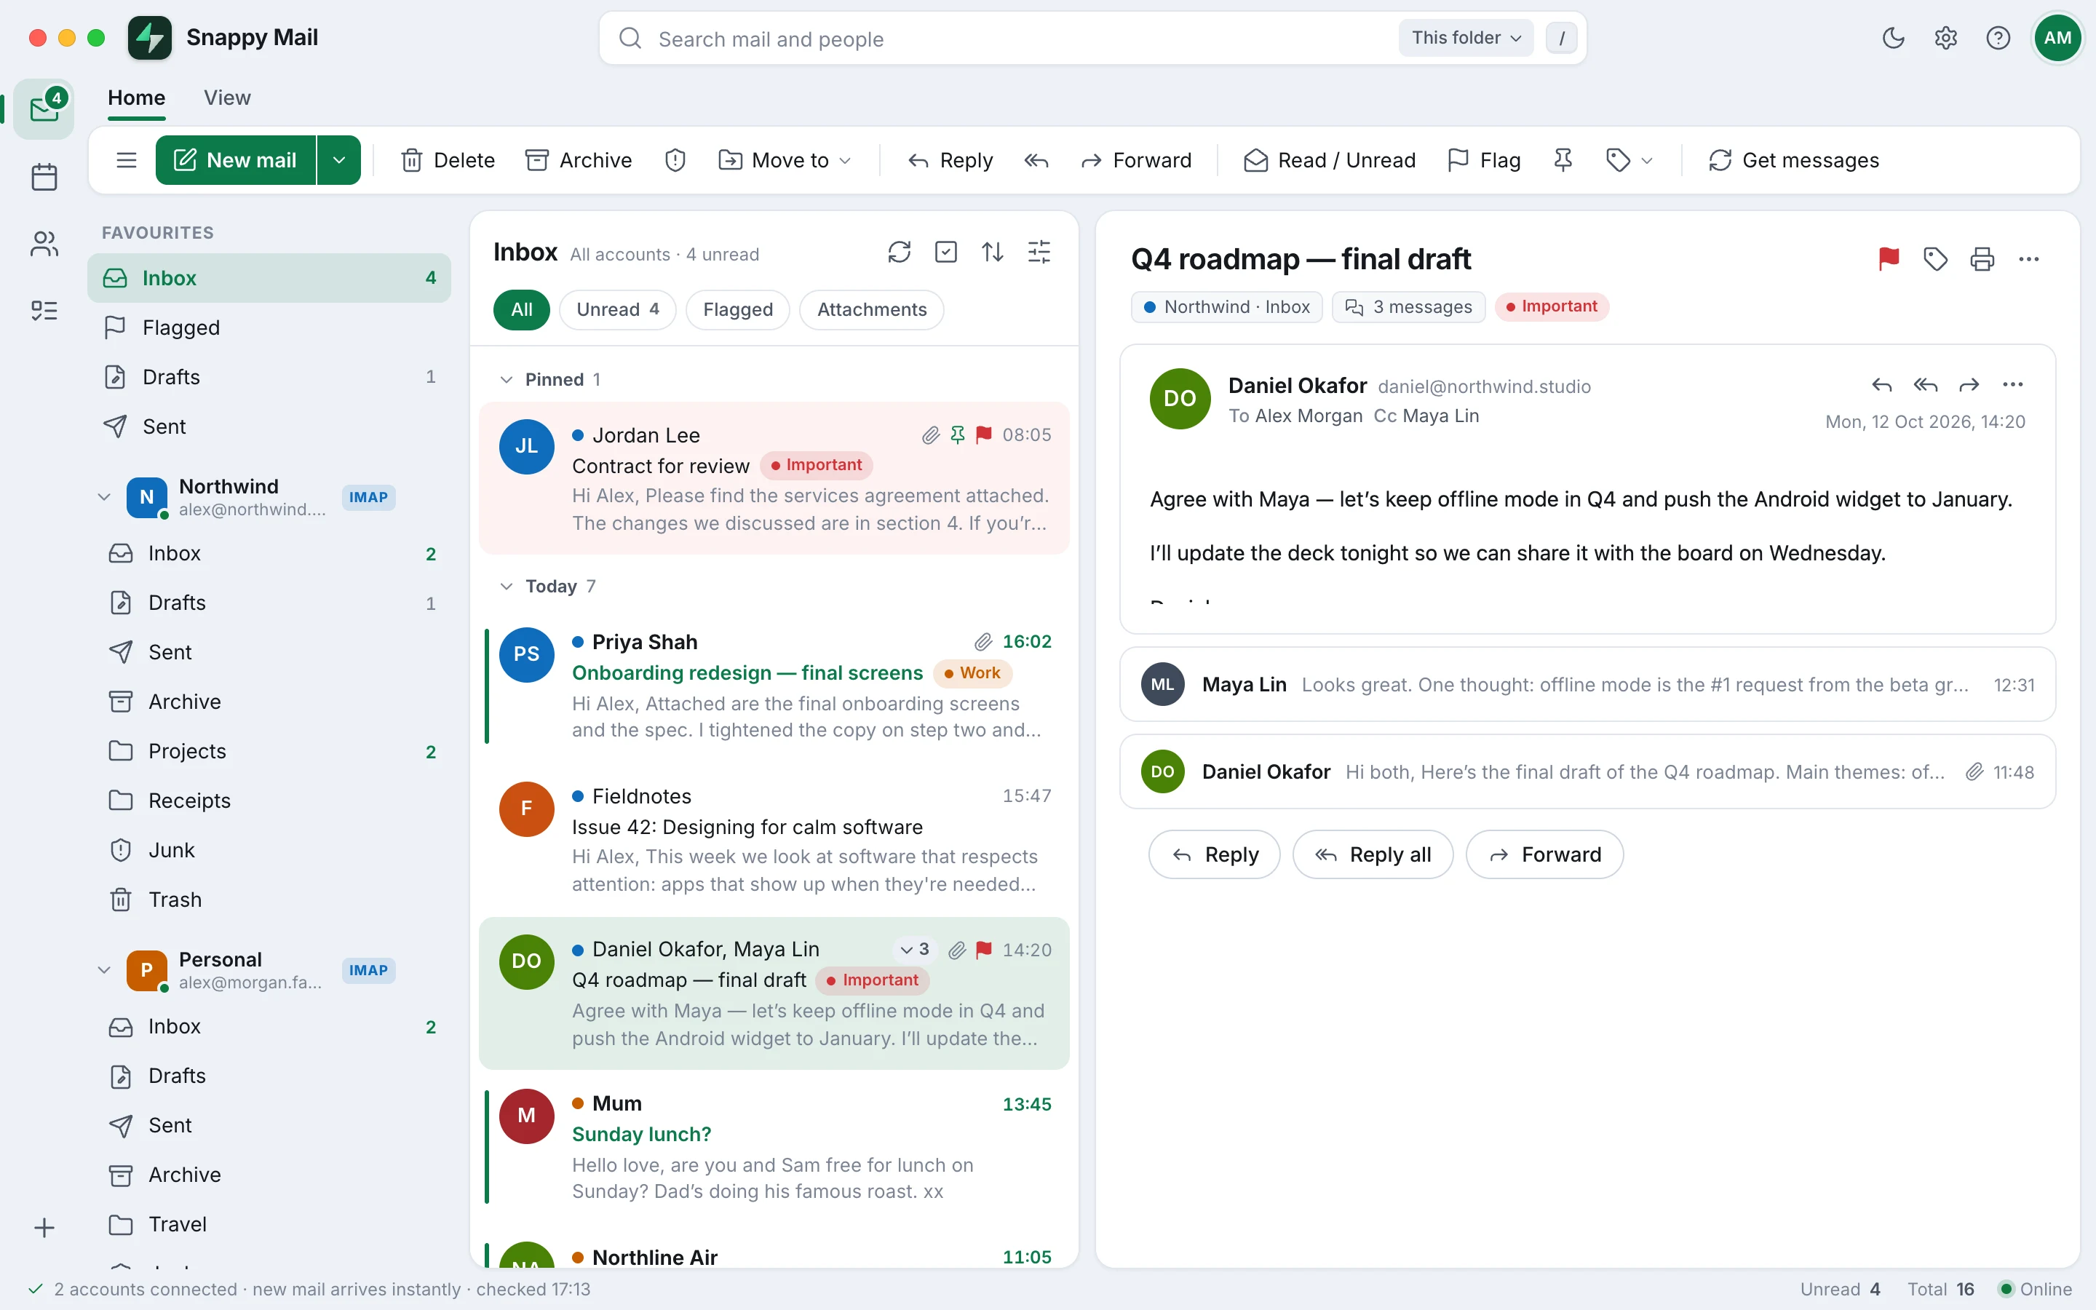Click Archive in the toolbar
The height and width of the screenshot is (1310, 2096).
[x=579, y=160]
